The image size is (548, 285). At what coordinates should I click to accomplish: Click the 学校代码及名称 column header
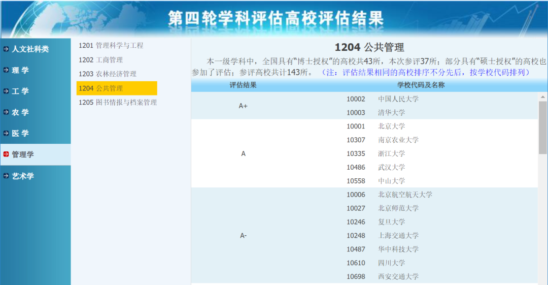(x=421, y=85)
